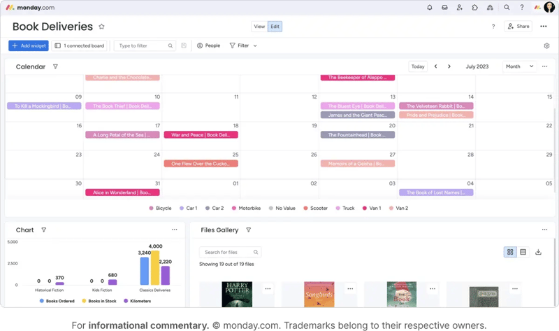559x331 pixels.
Task: Star the Book Deliveries dashboard
Action: 101,27
